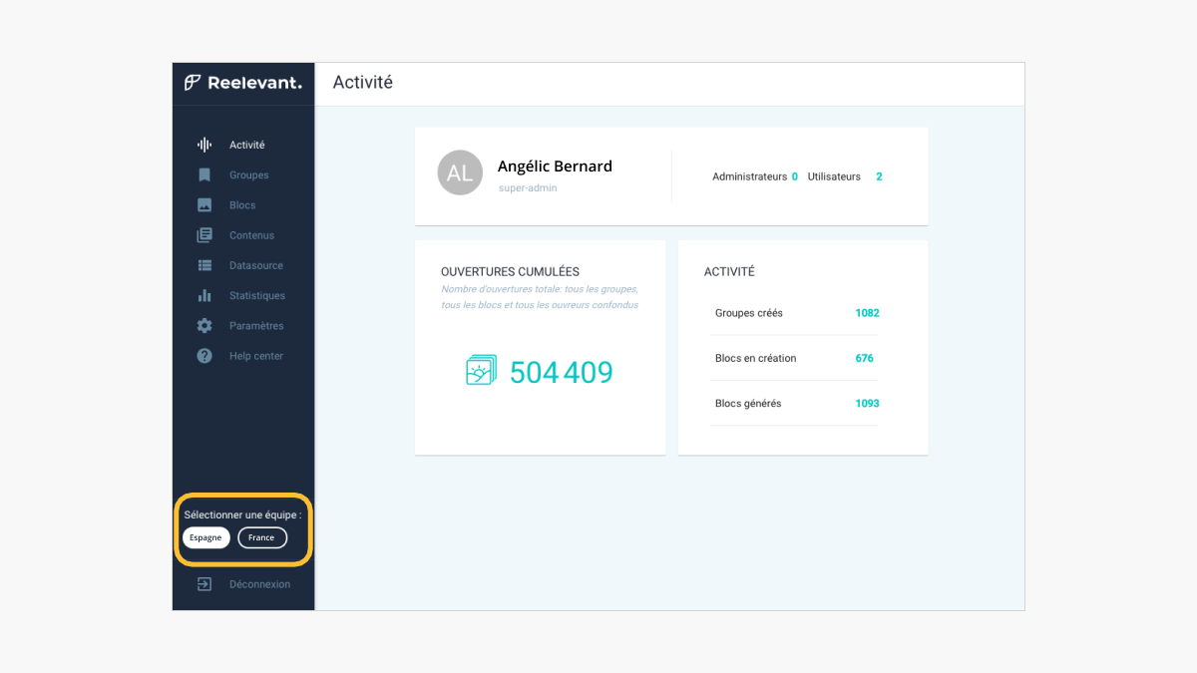Click the Groupes bookmark icon

[x=204, y=174]
